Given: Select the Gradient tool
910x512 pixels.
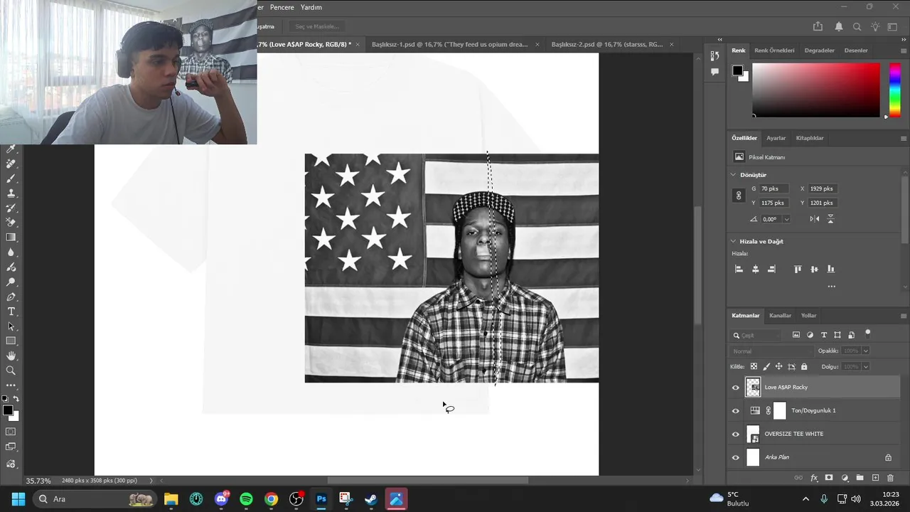Looking at the screenshot, I should pyautogui.click(x=11, y=238).
